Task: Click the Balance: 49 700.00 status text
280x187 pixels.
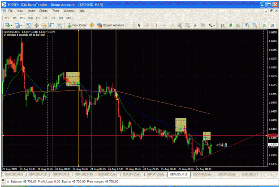Action: (x=24, y=182)
